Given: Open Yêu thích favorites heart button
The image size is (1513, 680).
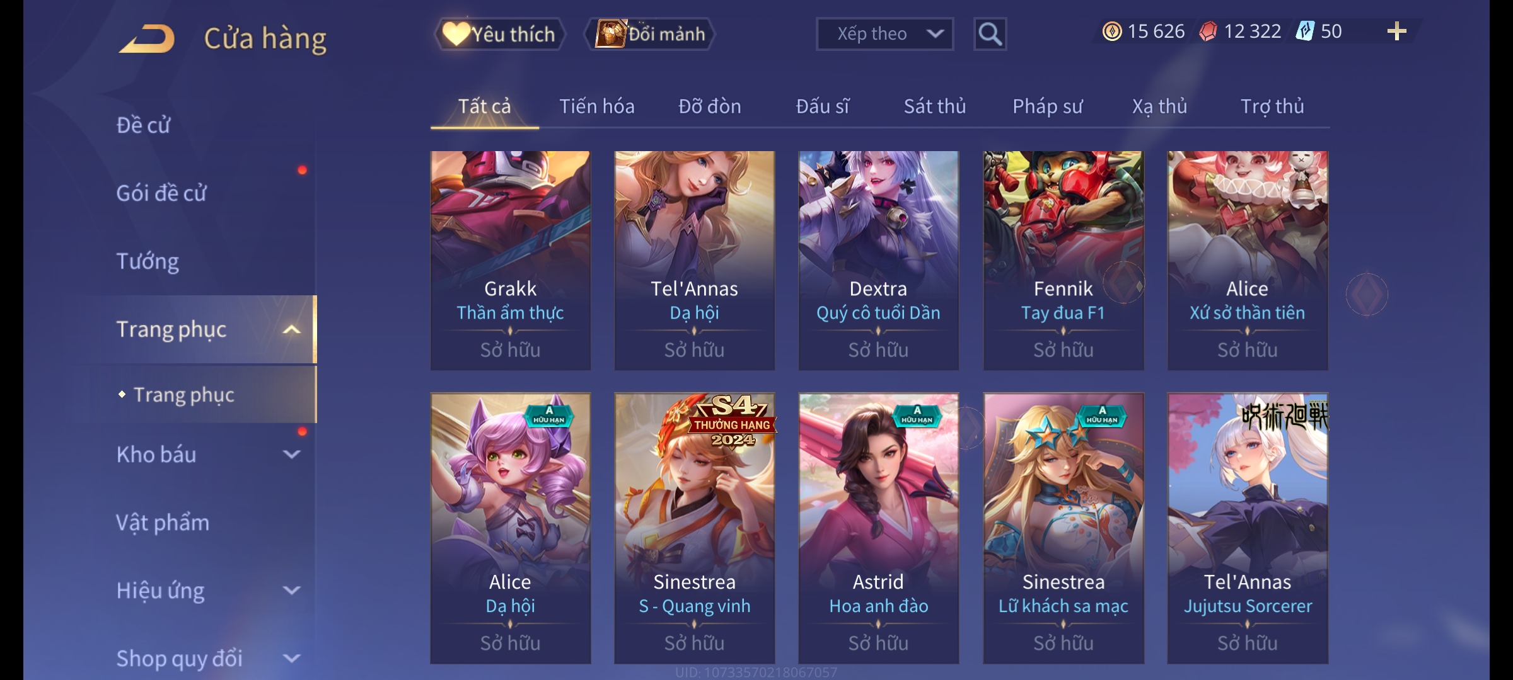Looking at the screenshot, I should (499, 34).
